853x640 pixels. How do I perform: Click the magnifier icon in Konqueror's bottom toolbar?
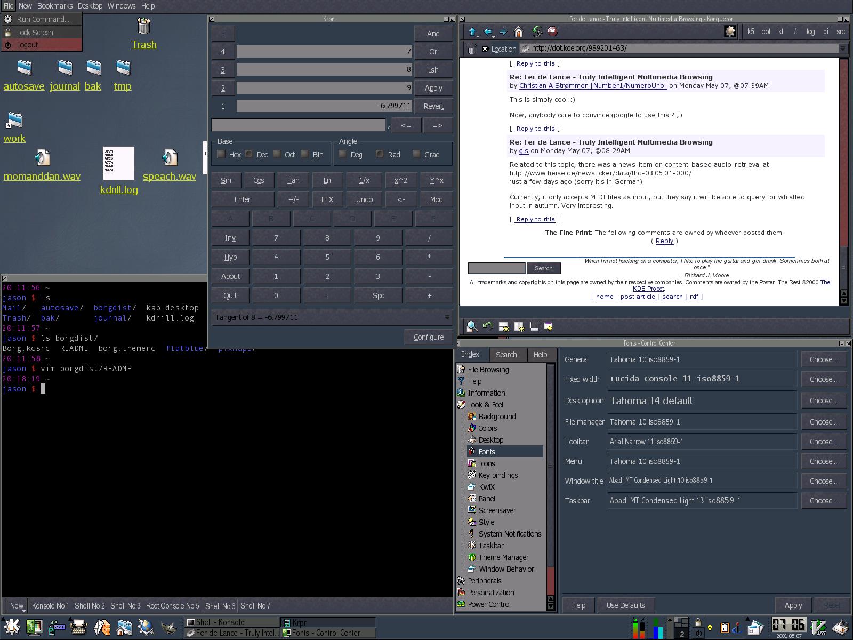pos(472,326)
